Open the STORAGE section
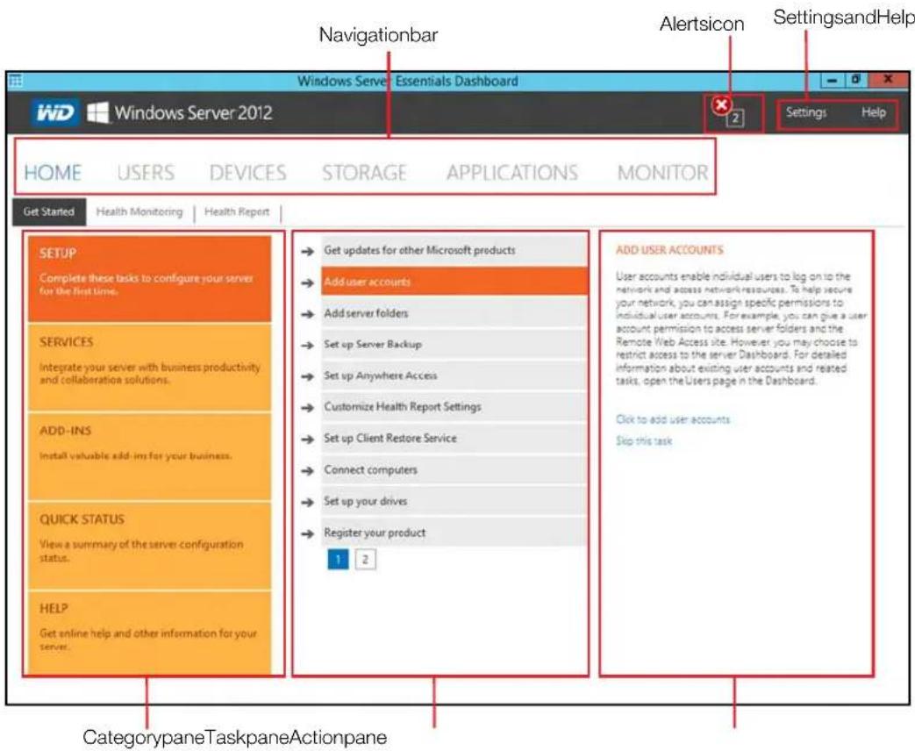The height and width of the screenshot is (751, 915). pos(364,173)
